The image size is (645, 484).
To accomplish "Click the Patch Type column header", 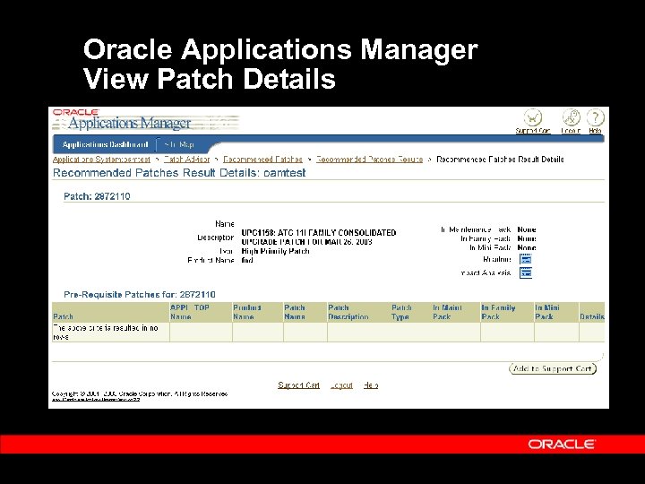I will click(401, 312).
